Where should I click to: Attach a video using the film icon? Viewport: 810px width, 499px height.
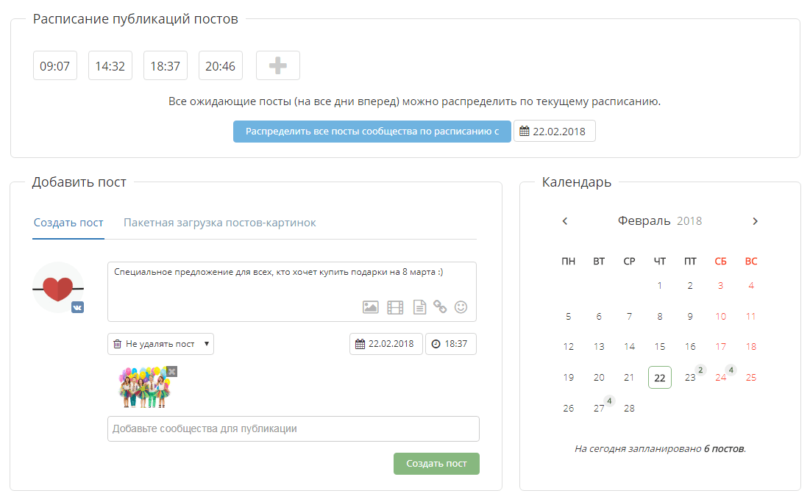(395, 307)
